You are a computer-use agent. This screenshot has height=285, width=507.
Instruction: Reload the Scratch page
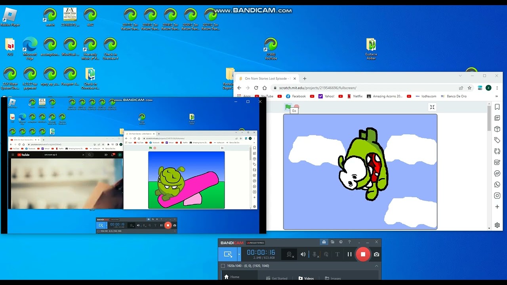(256, 88)
